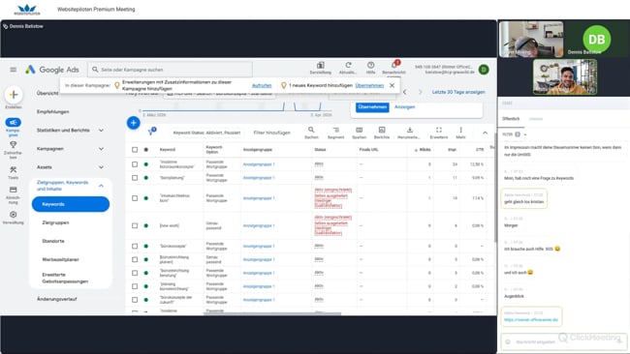Screen dimensions: 630x354
Task: Open the Zielgruppen nav item
Action: (x=55, y=222)
